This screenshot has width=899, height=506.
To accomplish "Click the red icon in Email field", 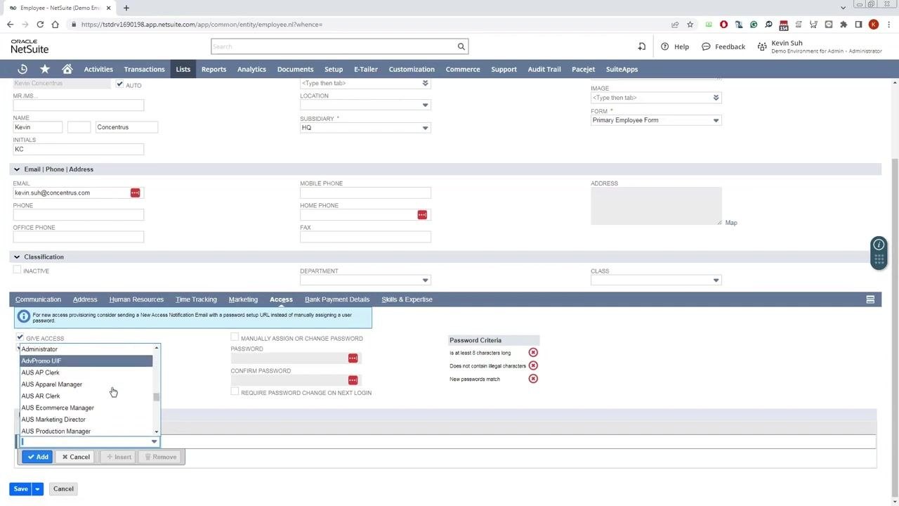I will click(x=135, y=193).
